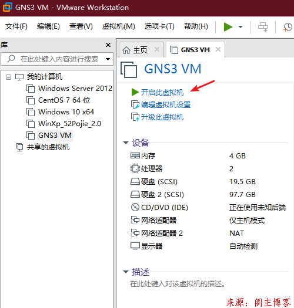Click the 97.7 GB disk value
The height and width of the screenshot is (308, 294).
point(242,195)
